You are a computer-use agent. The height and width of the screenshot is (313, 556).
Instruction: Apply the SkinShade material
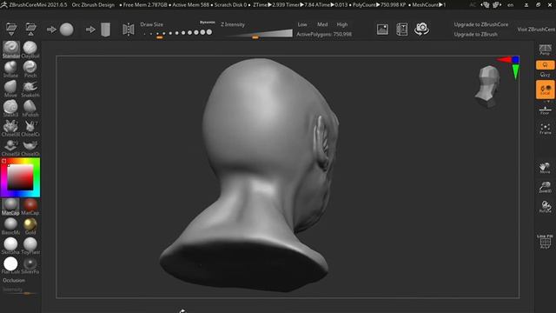(10, 246)
